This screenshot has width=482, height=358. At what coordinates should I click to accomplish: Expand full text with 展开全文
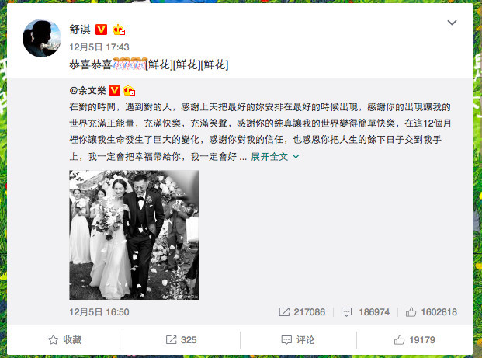point(269,157)
